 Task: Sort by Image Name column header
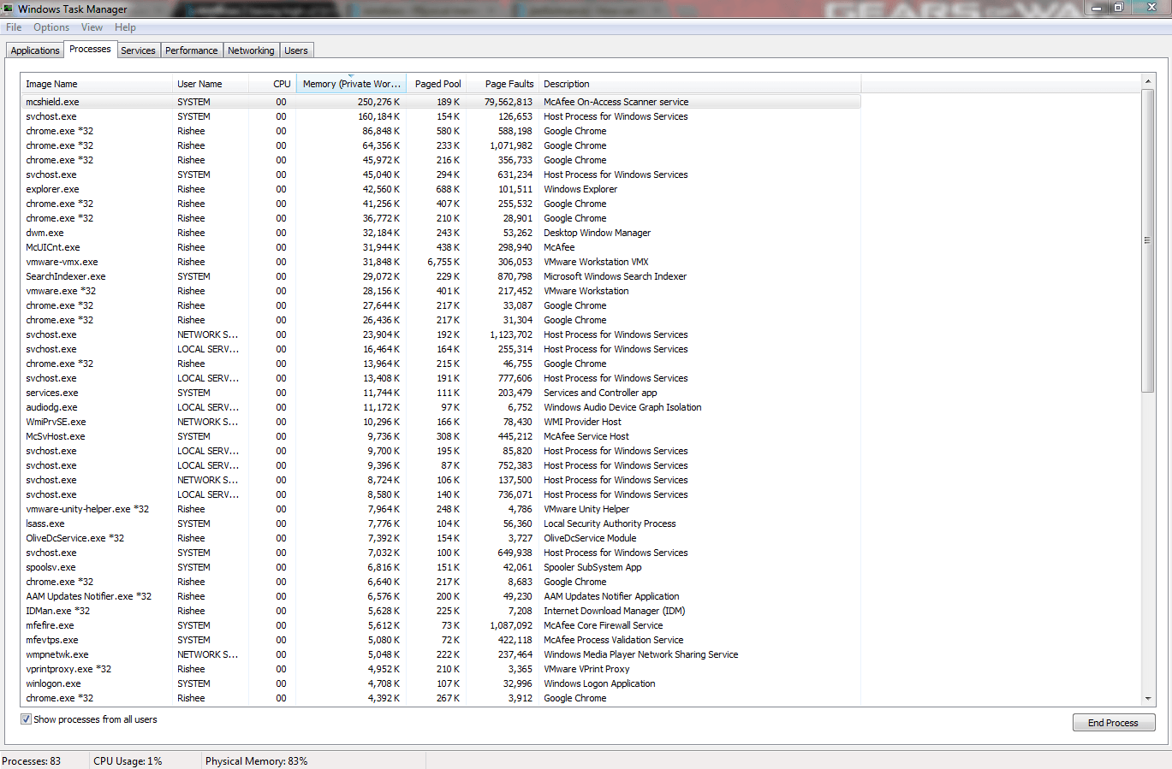(96, 84)
